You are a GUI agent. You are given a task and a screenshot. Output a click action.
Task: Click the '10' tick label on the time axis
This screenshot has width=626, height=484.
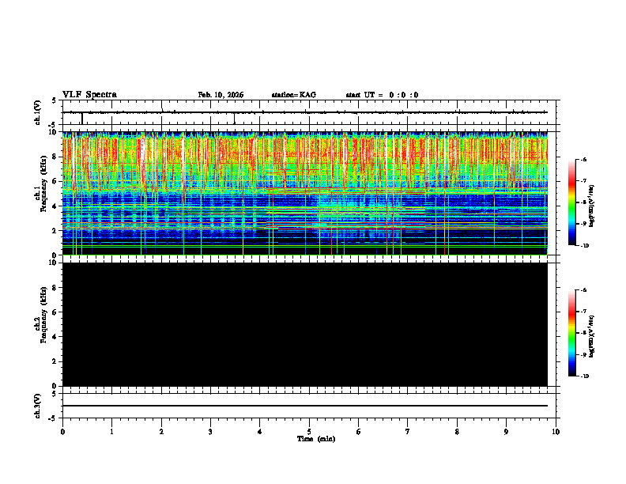(556, 432)
